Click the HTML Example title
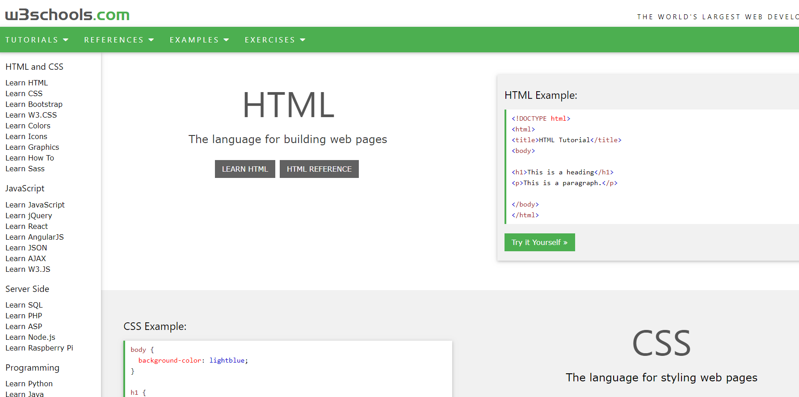This screenshot has width=799, height=397. pyautogui.click(x=541, y=95)
